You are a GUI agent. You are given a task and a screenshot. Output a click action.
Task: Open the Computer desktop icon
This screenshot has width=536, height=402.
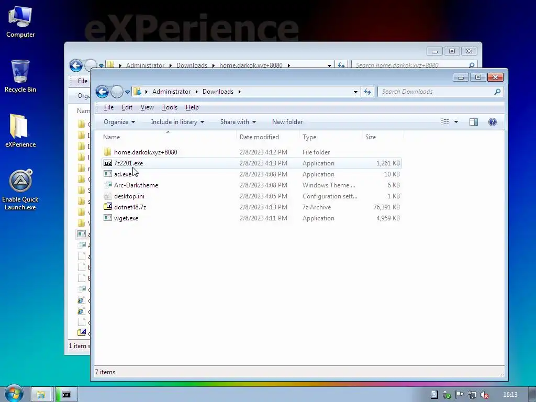coord(20,21)
